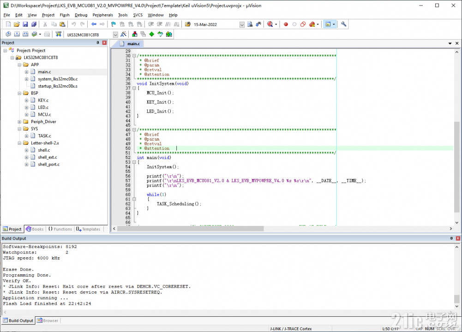This screenshot has width=462, height=332.
Task: Start the debug session with magnifier icon
Action: pyautogui.click(x=270, y=24)
